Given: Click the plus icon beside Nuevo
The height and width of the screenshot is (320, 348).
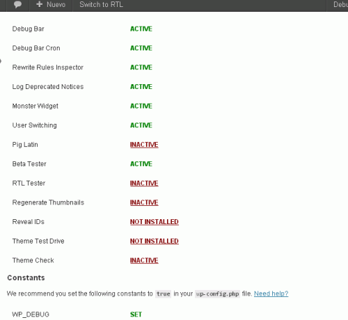Looking at the screenshot, I should 39,4.
